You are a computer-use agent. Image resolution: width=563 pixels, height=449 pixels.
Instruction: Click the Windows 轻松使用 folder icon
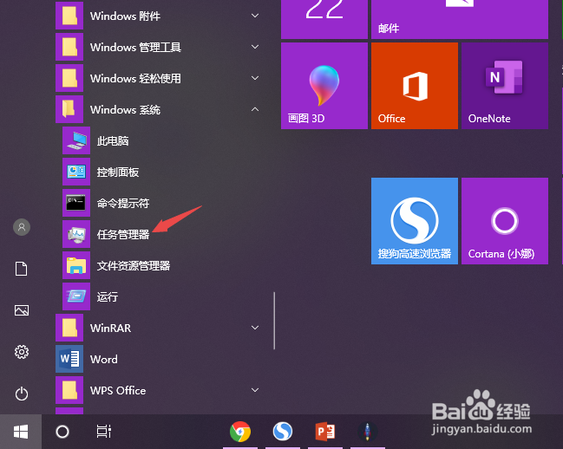coord(69,78)
